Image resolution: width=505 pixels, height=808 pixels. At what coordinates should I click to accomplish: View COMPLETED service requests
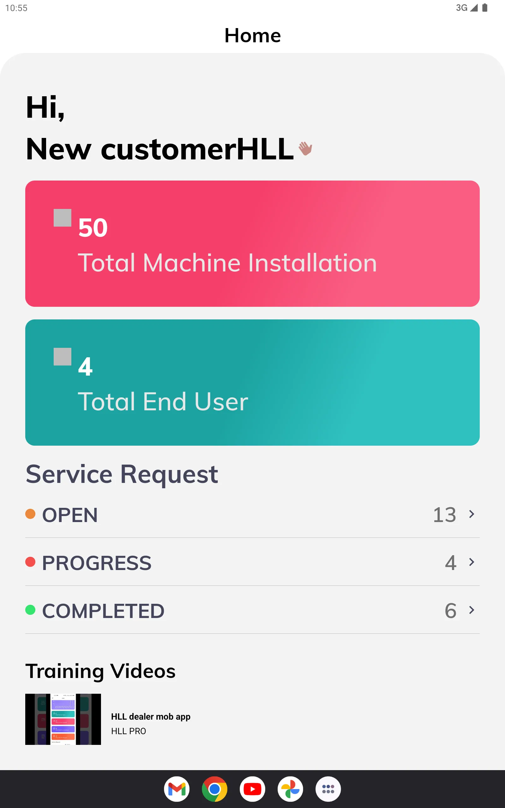pos(252,610)
